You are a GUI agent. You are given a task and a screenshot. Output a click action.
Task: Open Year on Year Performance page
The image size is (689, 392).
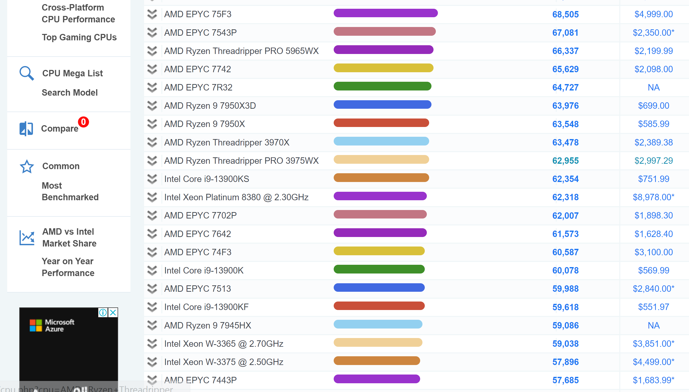pyautogui.click(x=68, y=267)
